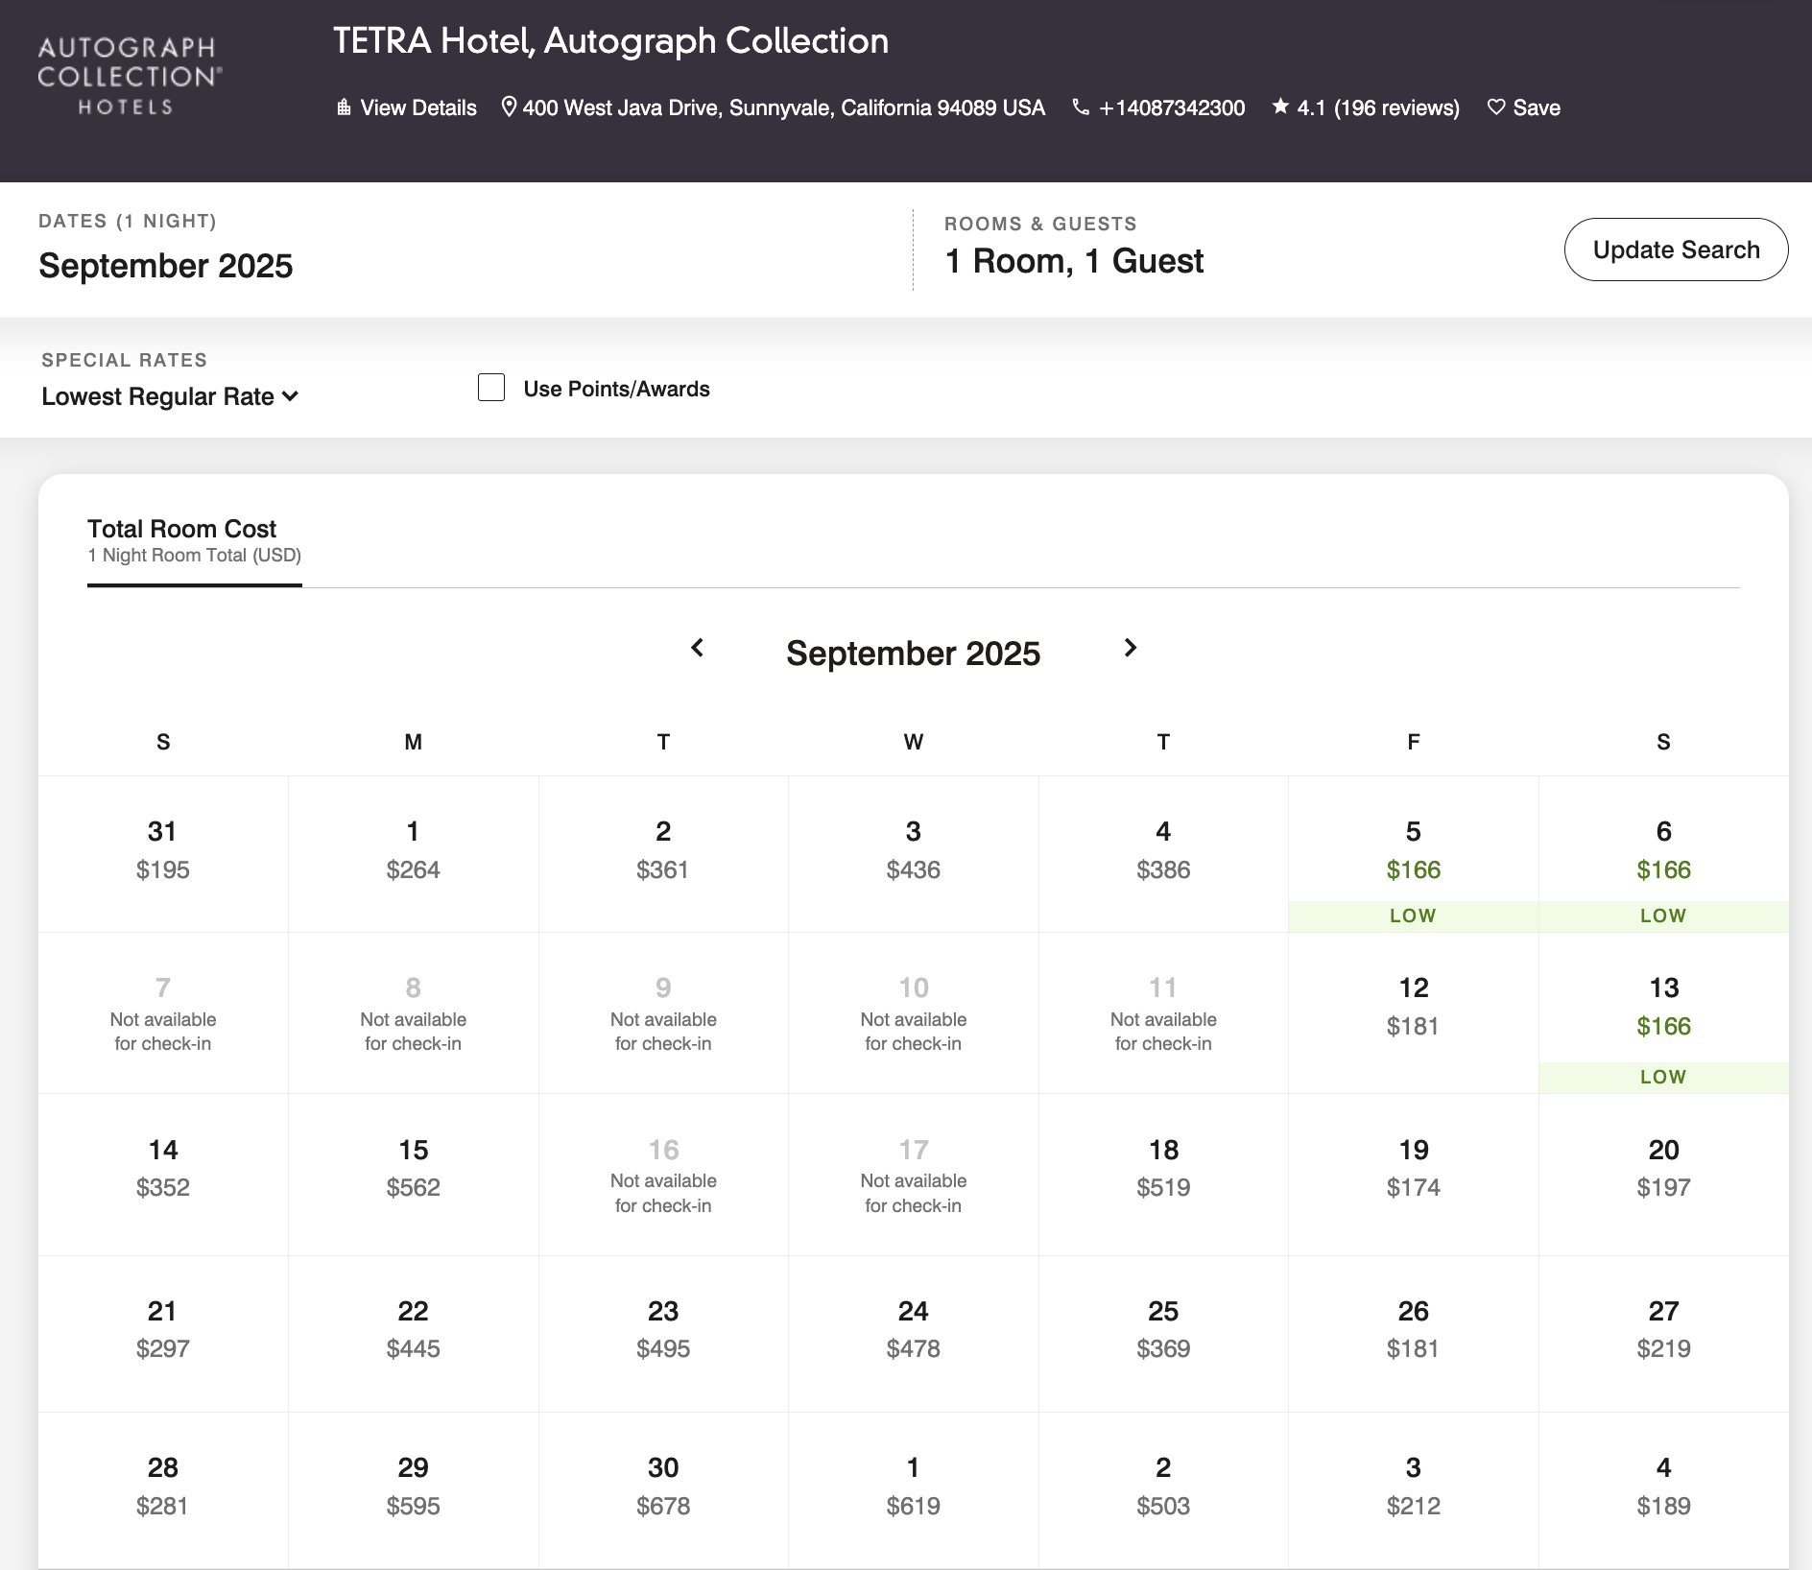This screenshot has height=1570, width=1812.
Task: Click the Update Search button
Action: pyautogui.click(x=1676, y=250)
